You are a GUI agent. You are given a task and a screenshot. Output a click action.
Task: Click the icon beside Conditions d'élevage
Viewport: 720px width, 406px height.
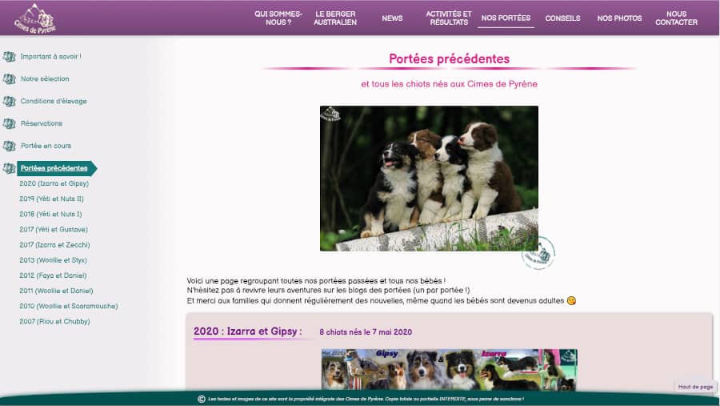(x=10, y=102)
